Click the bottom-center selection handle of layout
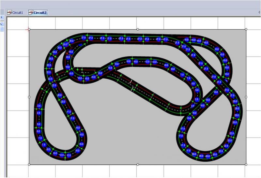Screen dimensions: 261x178 tap(137, 164)
